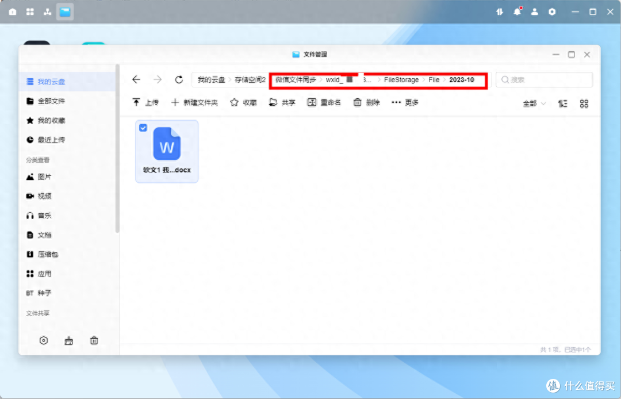Click 微信文件同步 breadcrumb
The width and height of the screenshot is (621, 399).
[x=296, y=79]
